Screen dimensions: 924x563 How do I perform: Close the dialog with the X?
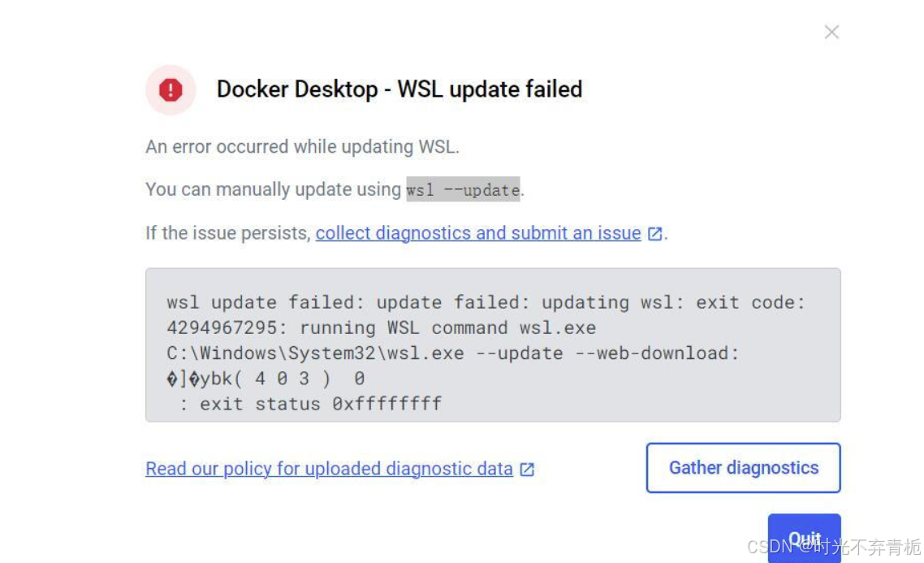coord(831,32)
